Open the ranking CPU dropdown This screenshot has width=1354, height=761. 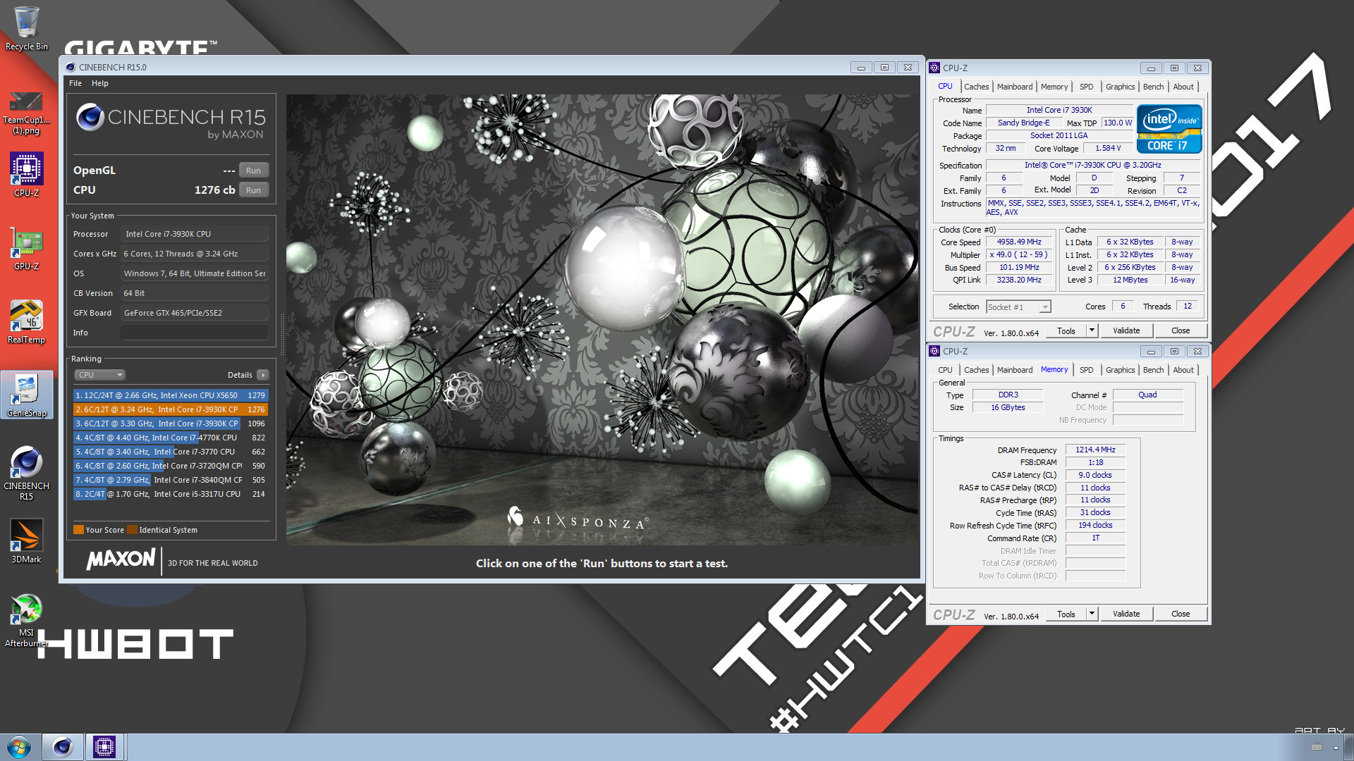(x=99, y=375)
